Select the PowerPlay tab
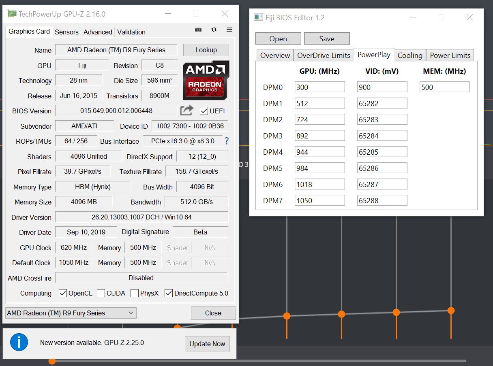493x366 pixels. [374, 54]
